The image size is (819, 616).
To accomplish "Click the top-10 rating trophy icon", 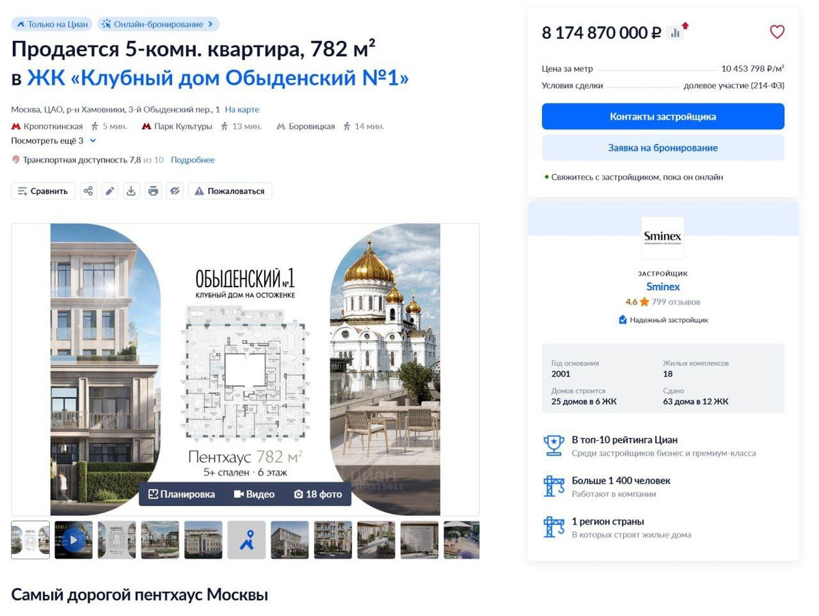I will [554, 445].
